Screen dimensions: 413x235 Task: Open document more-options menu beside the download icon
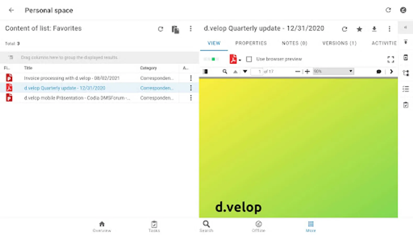pyautogui.click(x=389, y=29)
